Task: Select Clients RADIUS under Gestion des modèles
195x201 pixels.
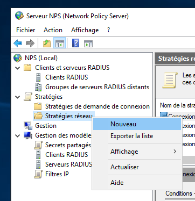Action: (x=67, y=155)
